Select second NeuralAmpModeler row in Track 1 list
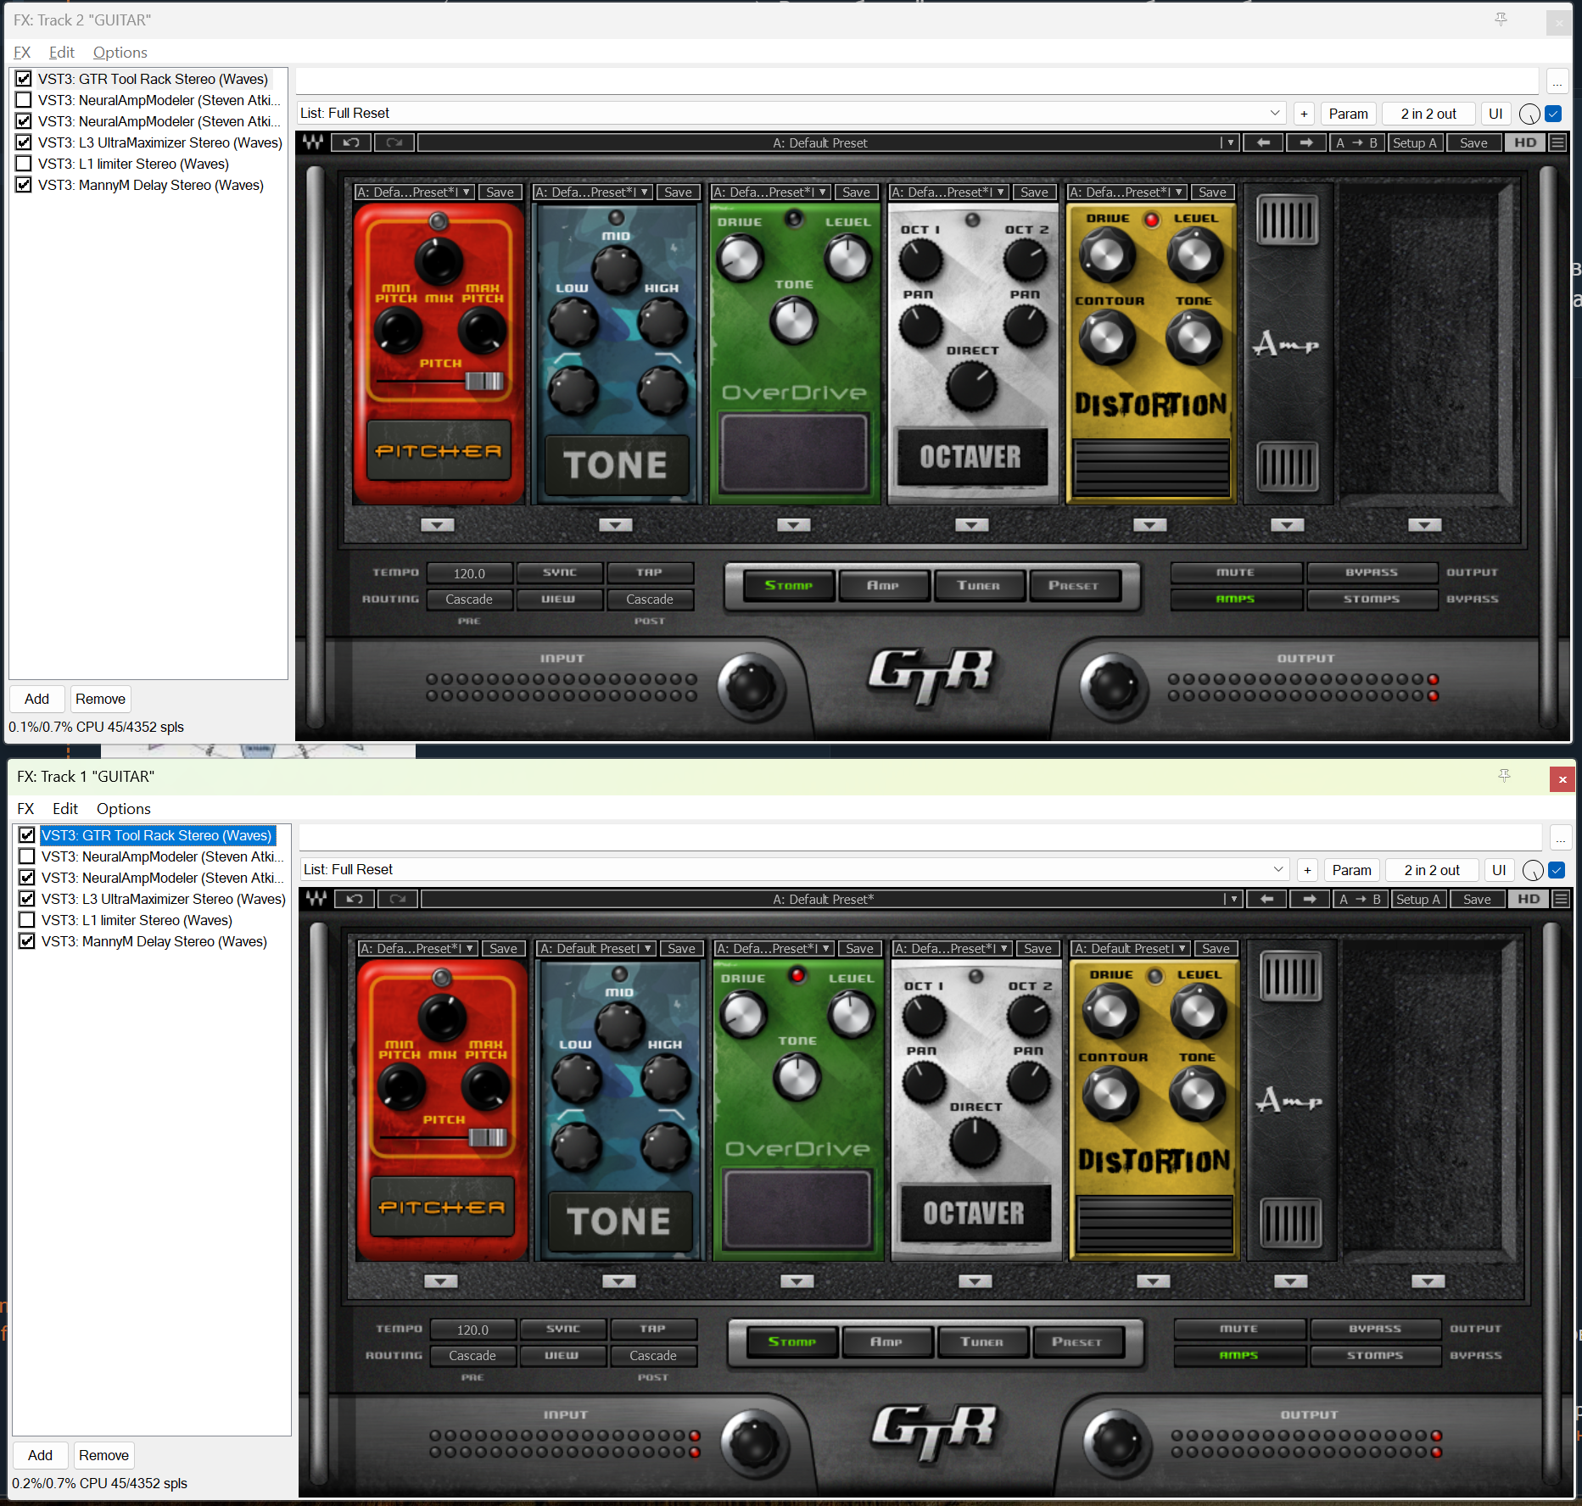 click(163, 878)
